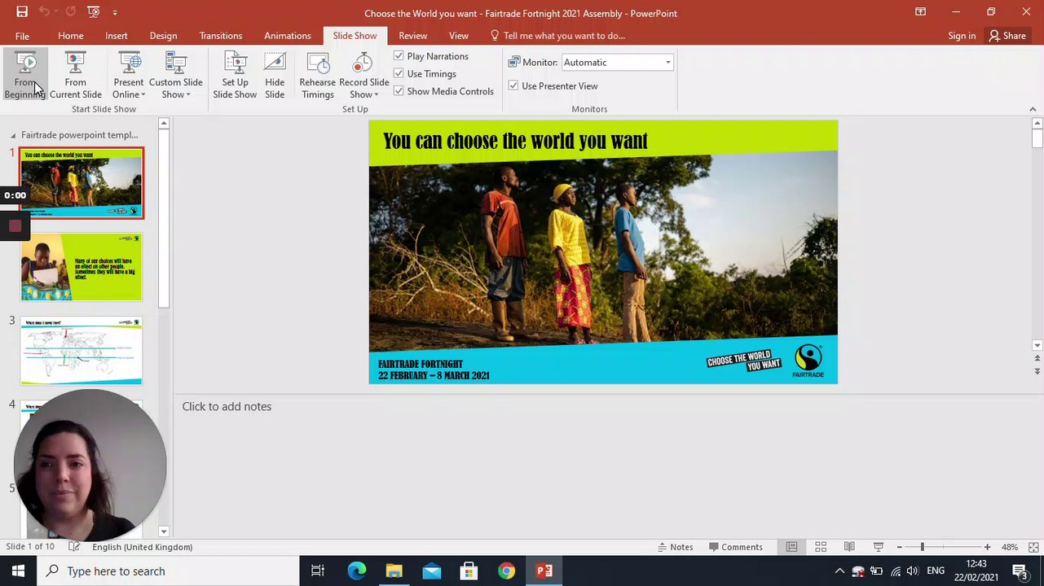Open the File menu
The height and width of the screenshot is (586, 1044).
(22, 36)
